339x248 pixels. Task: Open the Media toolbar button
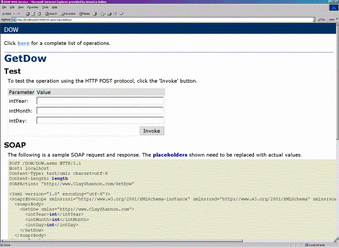pyautogui.click(x=84, y=14)
